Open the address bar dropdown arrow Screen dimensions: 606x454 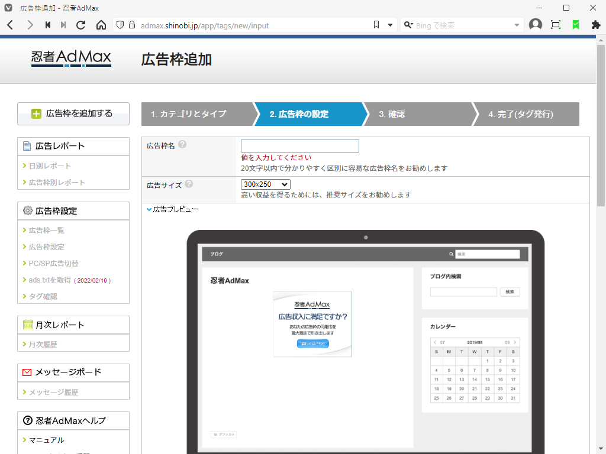coord(391,25)
